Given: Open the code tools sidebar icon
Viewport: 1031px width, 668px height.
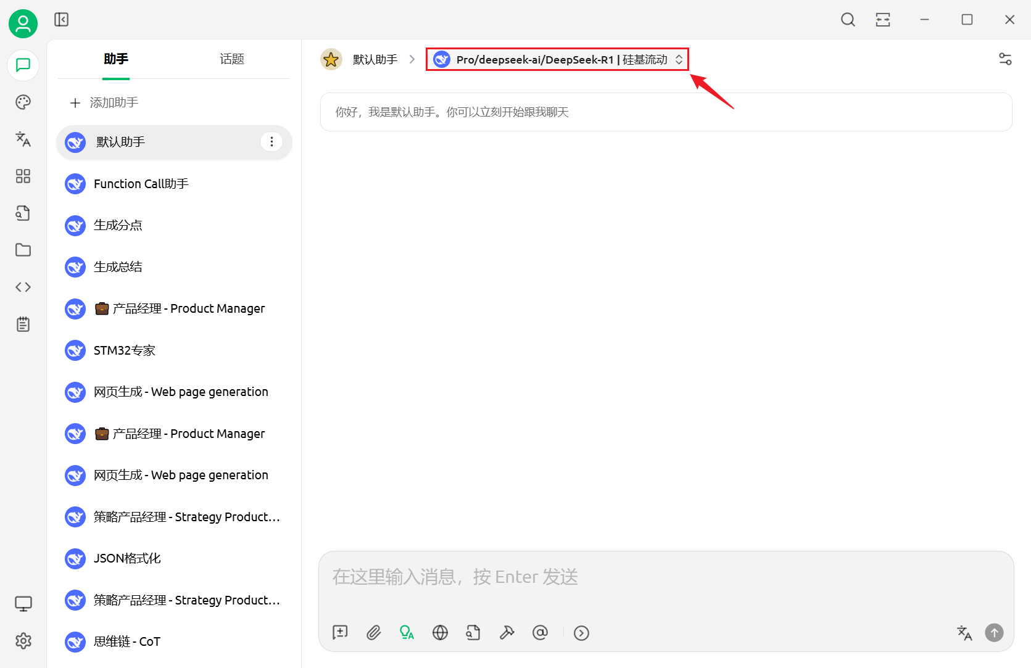Looking at the screenshot, I should click(x=23, y=287).
